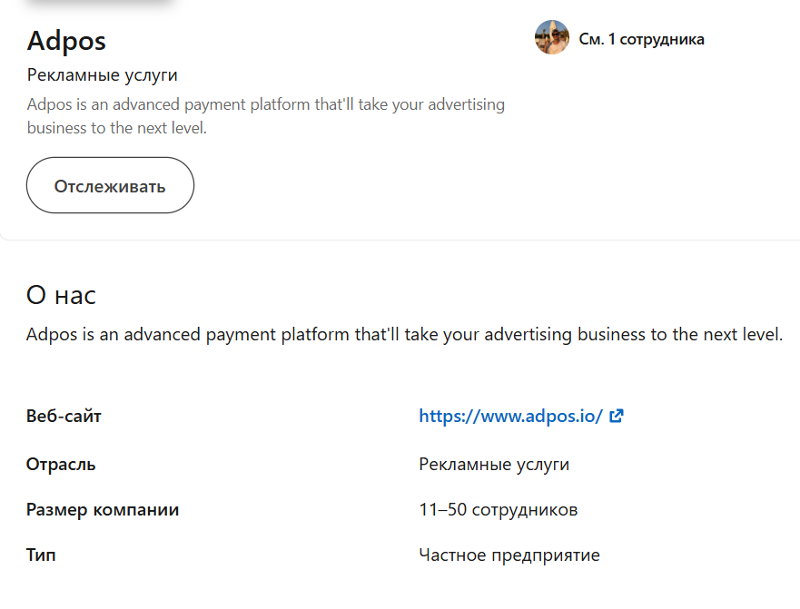Image resolution: width=800 pixels, height=609 pixels.
Task: Click the logo shadow edge above Adpos name
Action: tap(100, 4)
